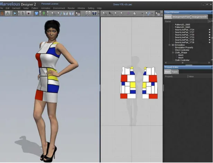Expand pattern tools overflow chevron
Image resolution: width=213 pixels, height=163 pixels.
(142, 13)
